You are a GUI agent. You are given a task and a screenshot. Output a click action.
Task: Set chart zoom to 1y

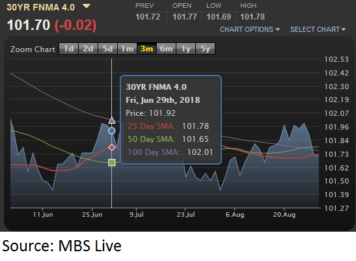coord(185,49)
